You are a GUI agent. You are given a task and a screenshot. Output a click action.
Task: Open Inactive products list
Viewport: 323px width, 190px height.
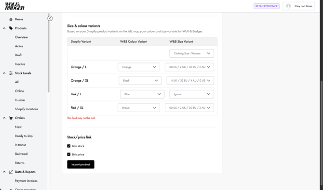point(20,64)
